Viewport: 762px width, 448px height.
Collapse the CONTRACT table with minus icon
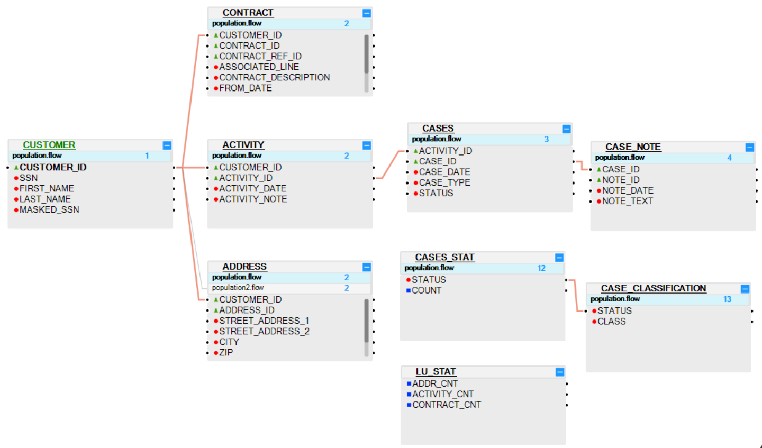[367, 13]
